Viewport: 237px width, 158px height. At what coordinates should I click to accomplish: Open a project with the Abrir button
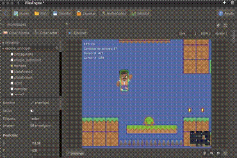click(41, 14)
